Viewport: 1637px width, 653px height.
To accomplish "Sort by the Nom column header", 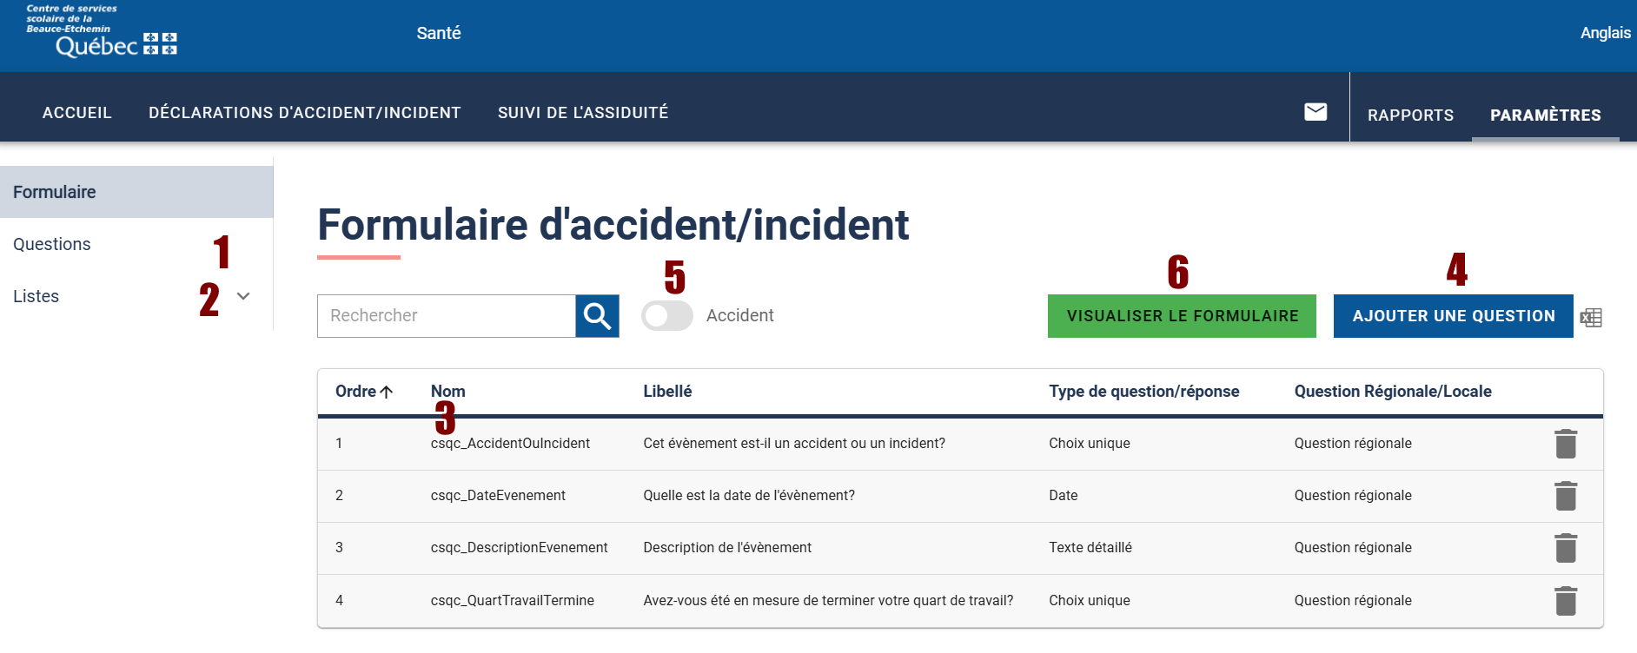I will tap(448, 392).
